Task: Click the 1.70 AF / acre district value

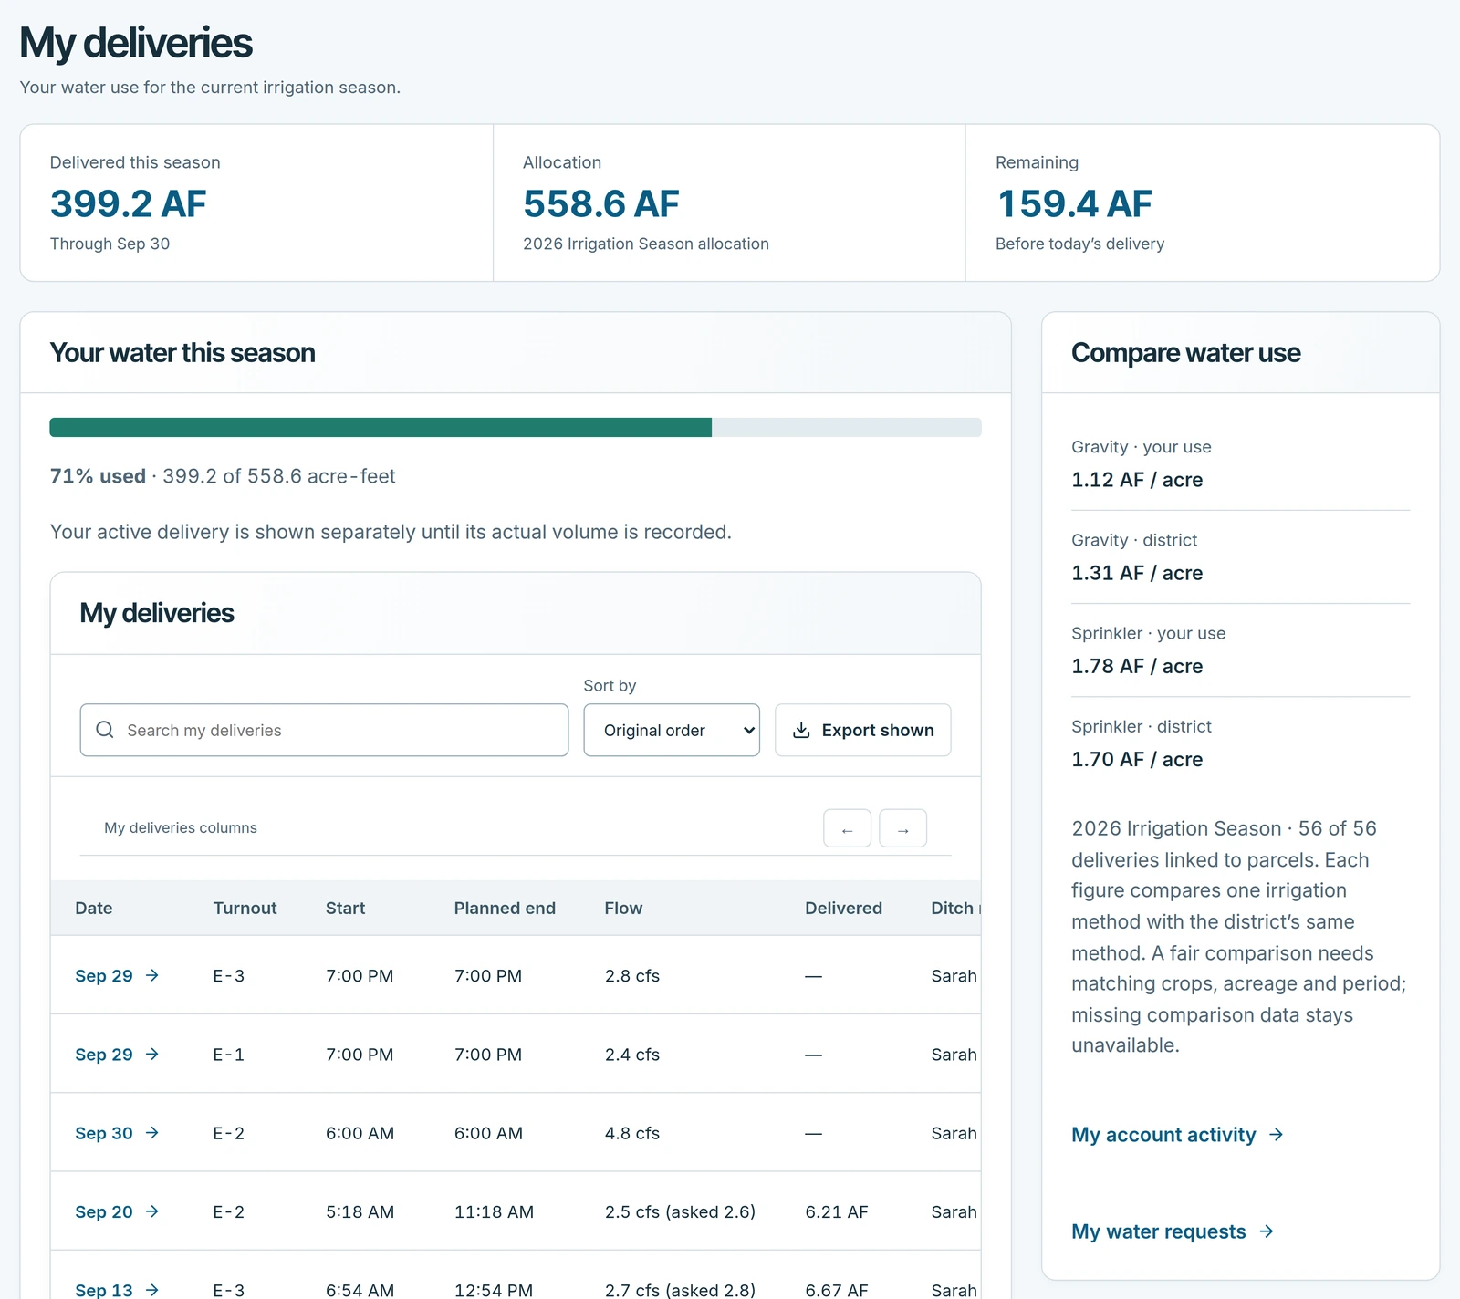Action: 1137,759
